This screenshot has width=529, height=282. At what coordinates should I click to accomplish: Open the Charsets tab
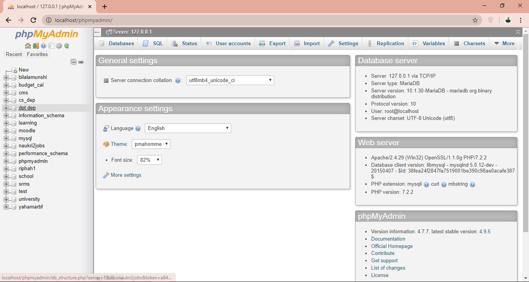coord(469,44)
